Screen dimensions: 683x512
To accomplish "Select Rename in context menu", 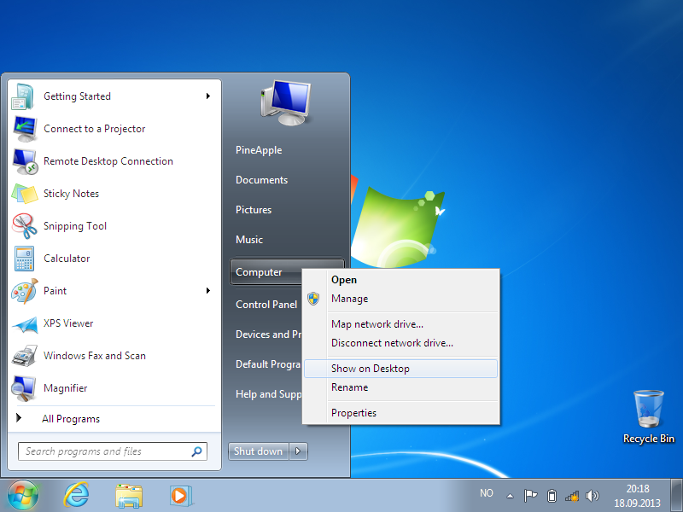I will [x=400, y=387].
